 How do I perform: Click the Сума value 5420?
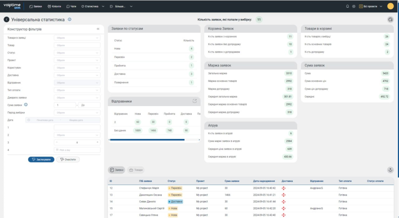tap(385, 74)
